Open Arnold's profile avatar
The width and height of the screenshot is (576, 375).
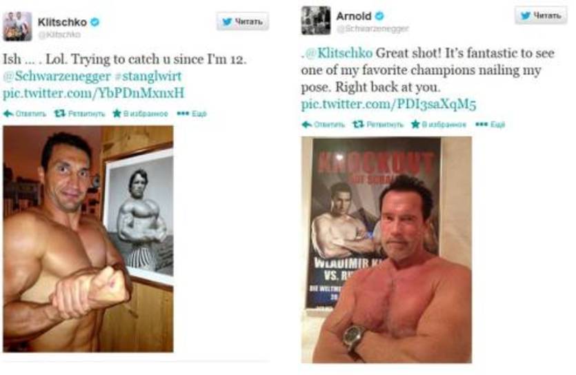tap(315, 20)
